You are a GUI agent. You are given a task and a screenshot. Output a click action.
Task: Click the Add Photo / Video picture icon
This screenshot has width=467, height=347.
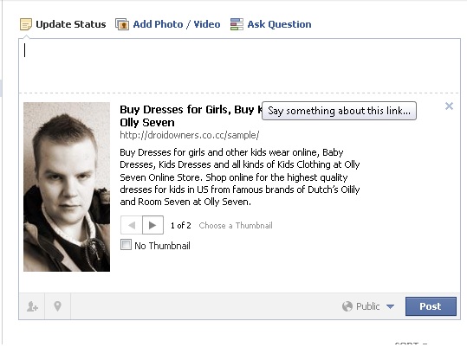tap(122, 24)
